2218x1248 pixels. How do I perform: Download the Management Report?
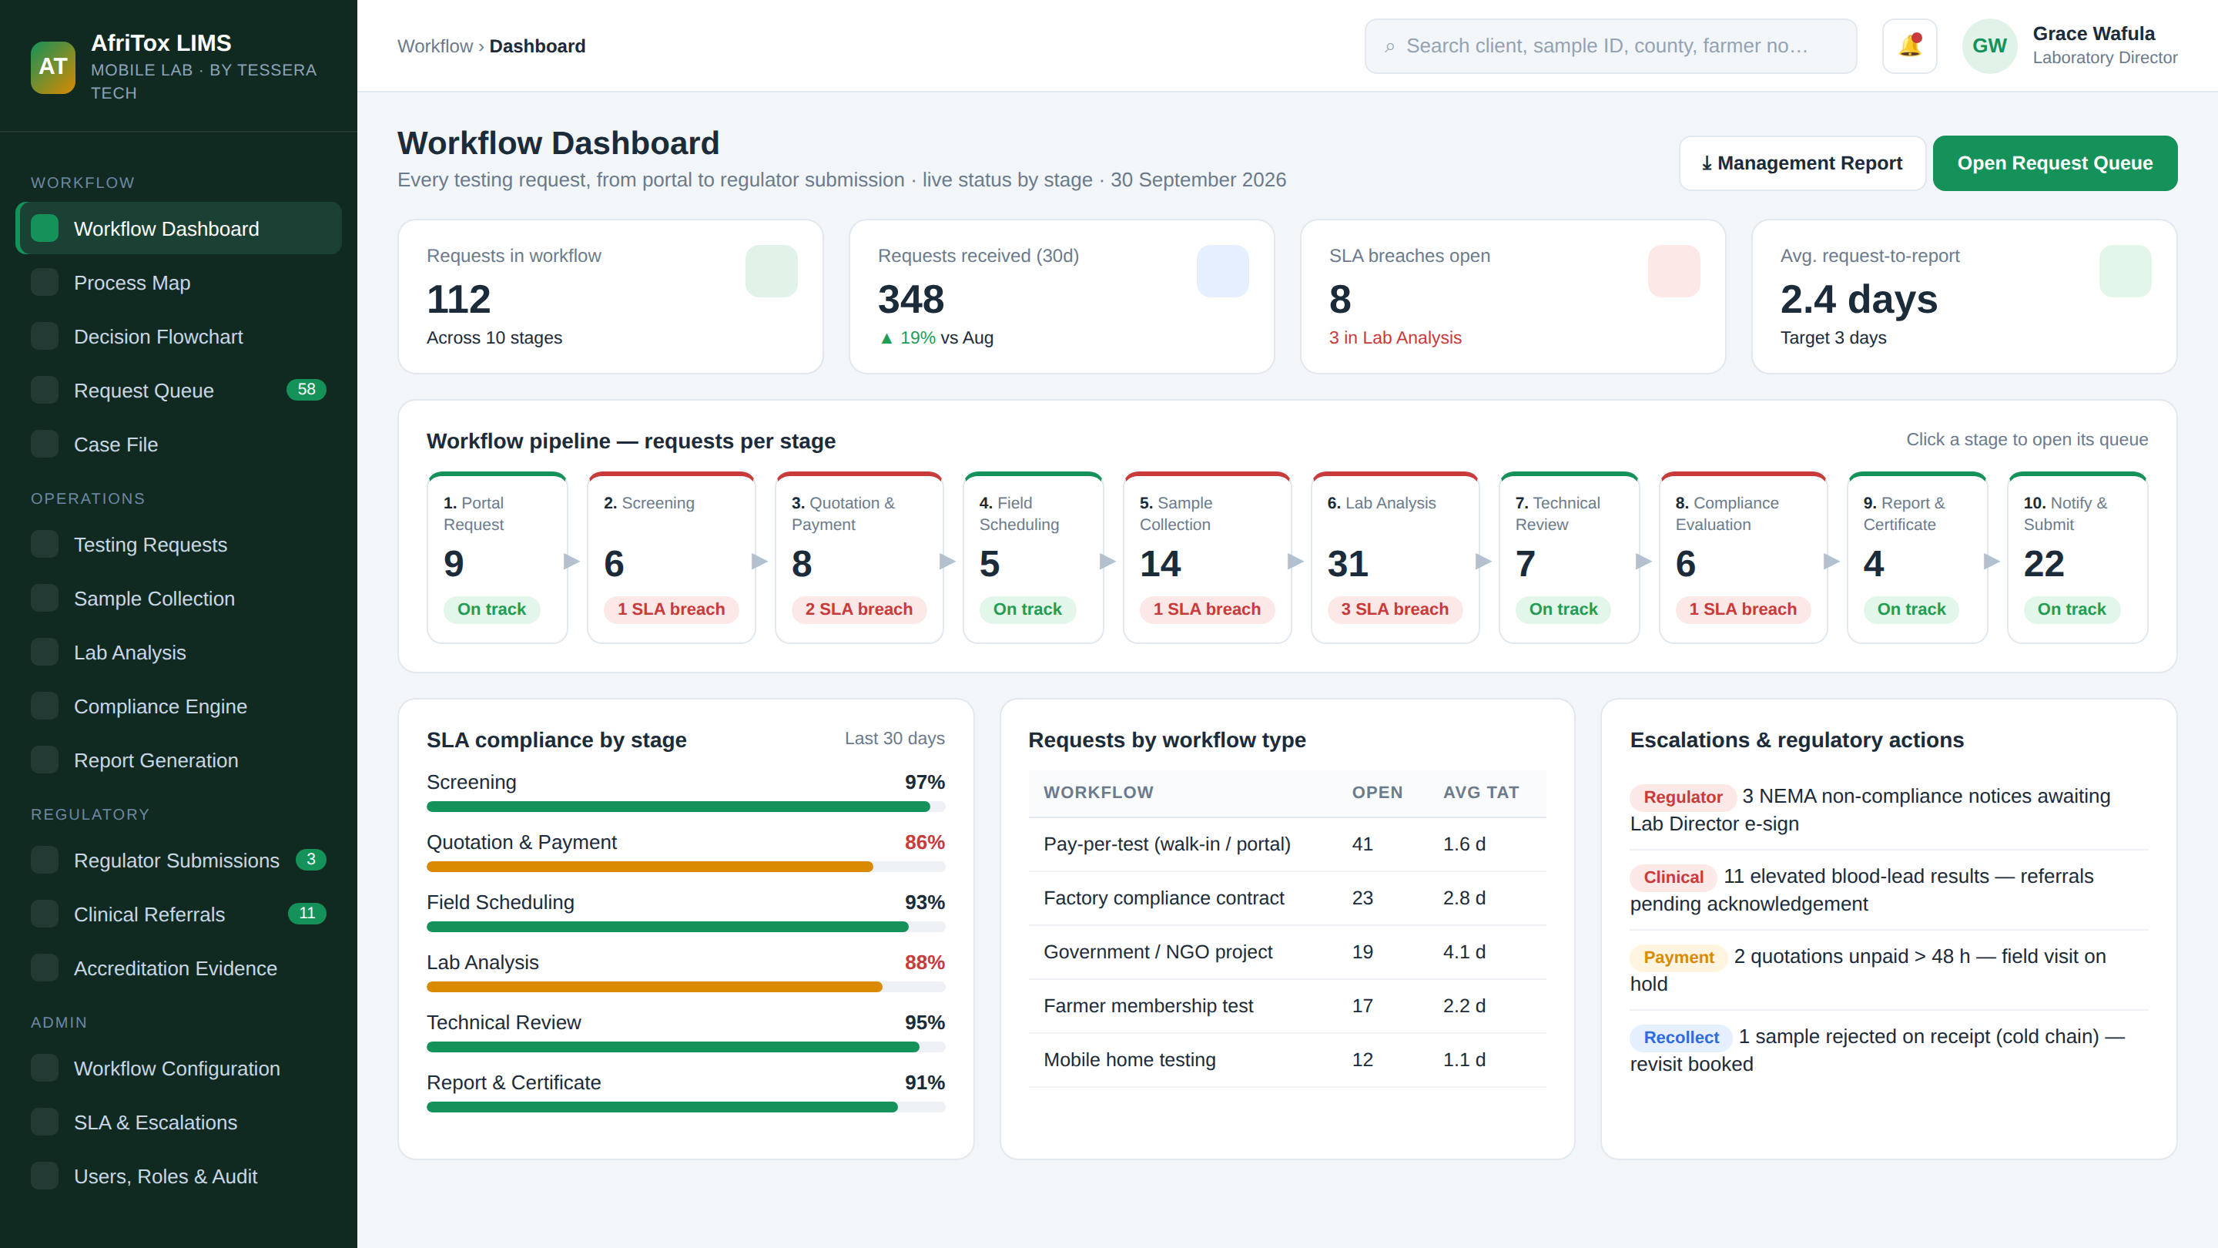1801,163
